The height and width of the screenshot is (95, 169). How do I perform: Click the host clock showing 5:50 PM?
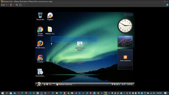click(159, 93)
